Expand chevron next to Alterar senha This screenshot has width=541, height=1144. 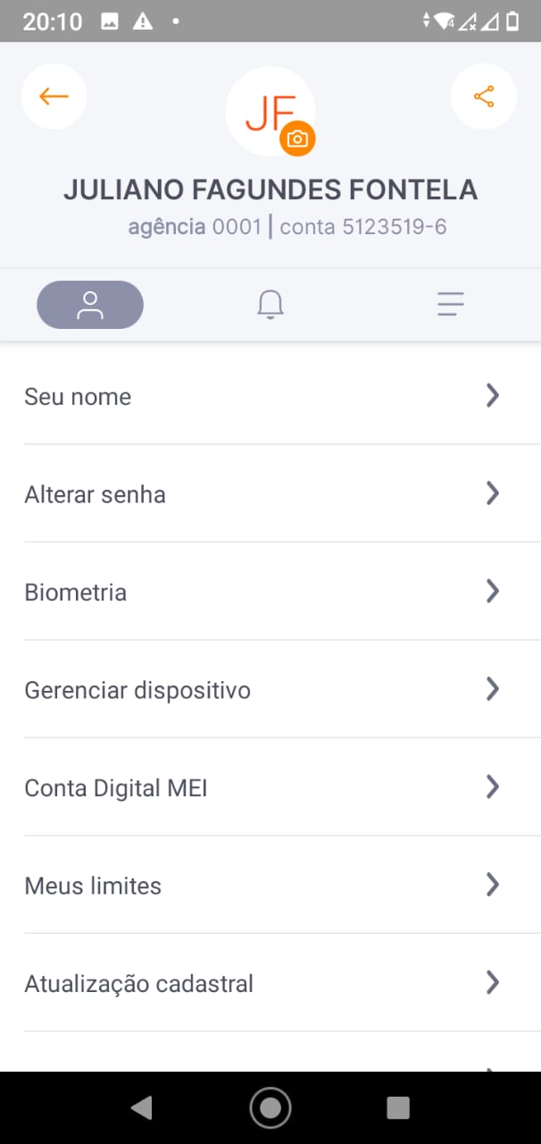coord(492,493)
